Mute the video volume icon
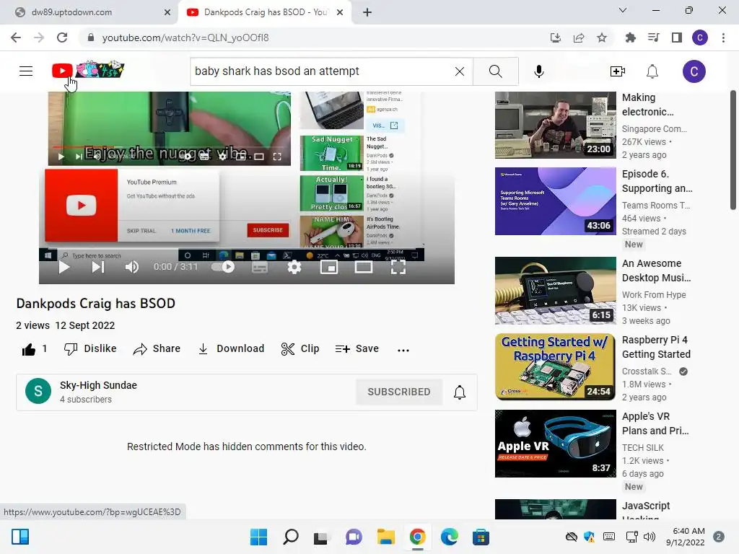The image size is (739, 554). pyautogui.click(x=132, y=267)
